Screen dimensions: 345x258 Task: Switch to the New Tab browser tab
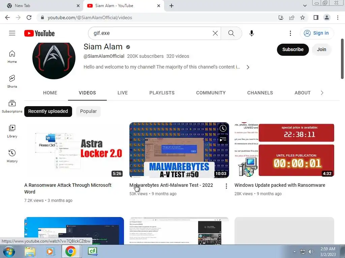pos(41,6)
